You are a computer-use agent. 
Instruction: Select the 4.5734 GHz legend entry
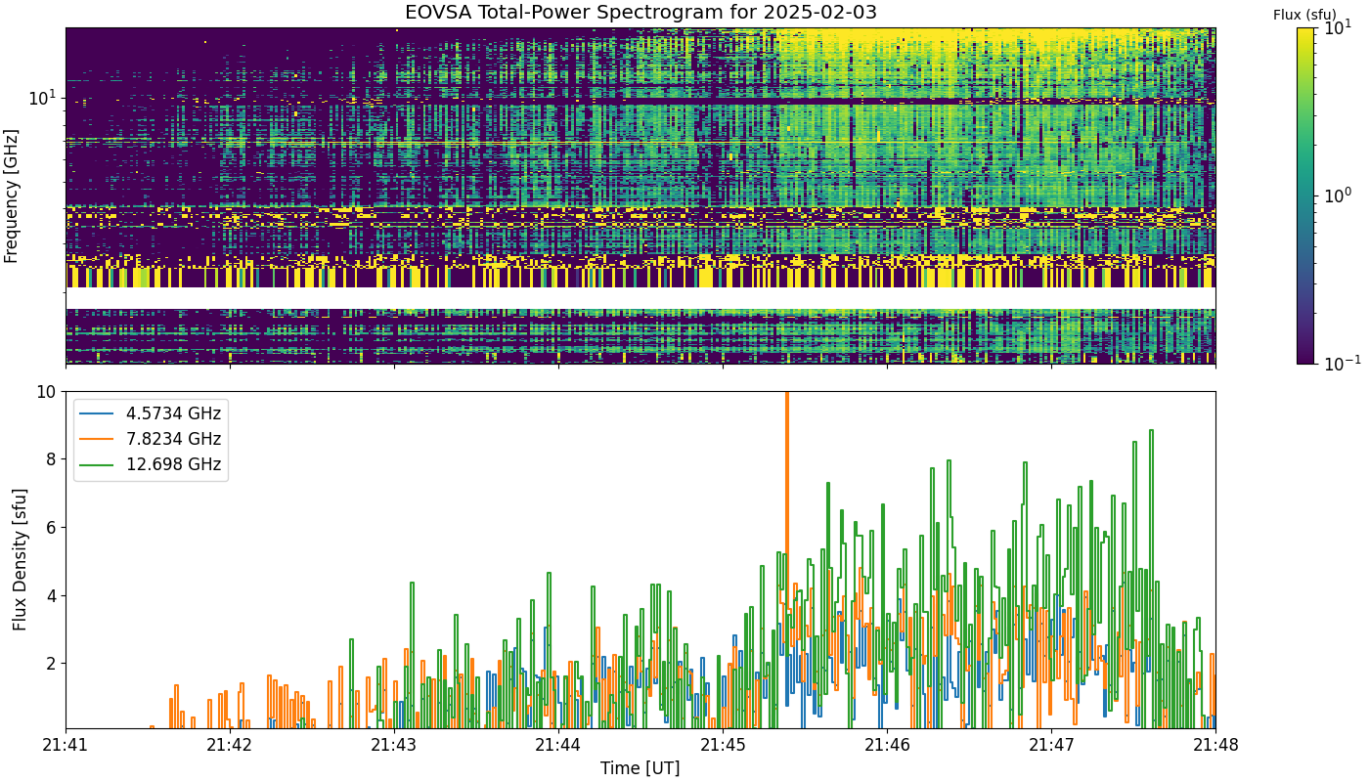coord(151,413)
